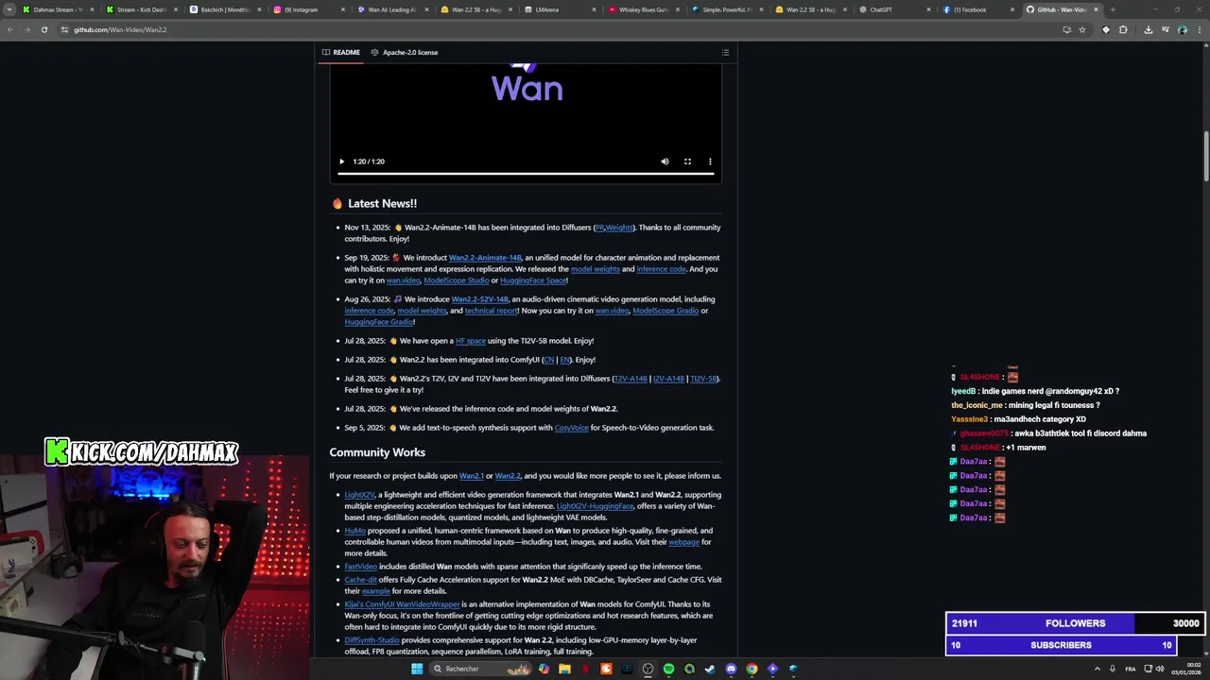Open the CosyVoice link

click(571, 428)
